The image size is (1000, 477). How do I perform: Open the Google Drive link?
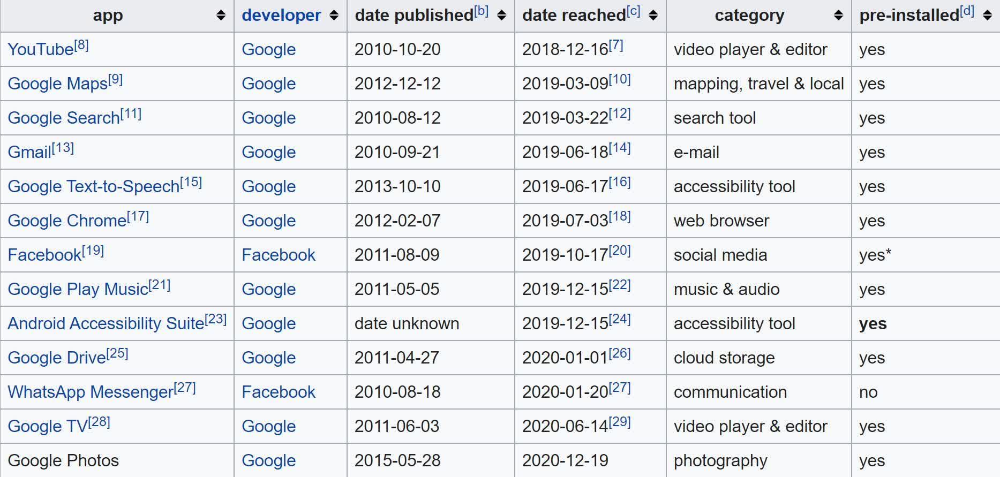(57, 358)
